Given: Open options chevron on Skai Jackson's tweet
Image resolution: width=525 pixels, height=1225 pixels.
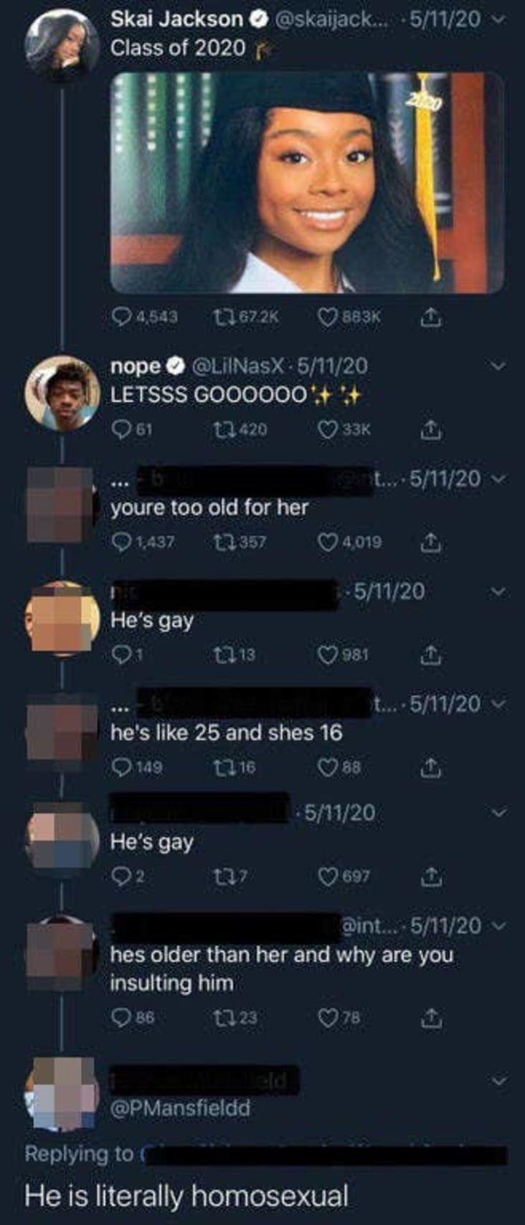Looking at the screenshot, I should click(499, 19).
